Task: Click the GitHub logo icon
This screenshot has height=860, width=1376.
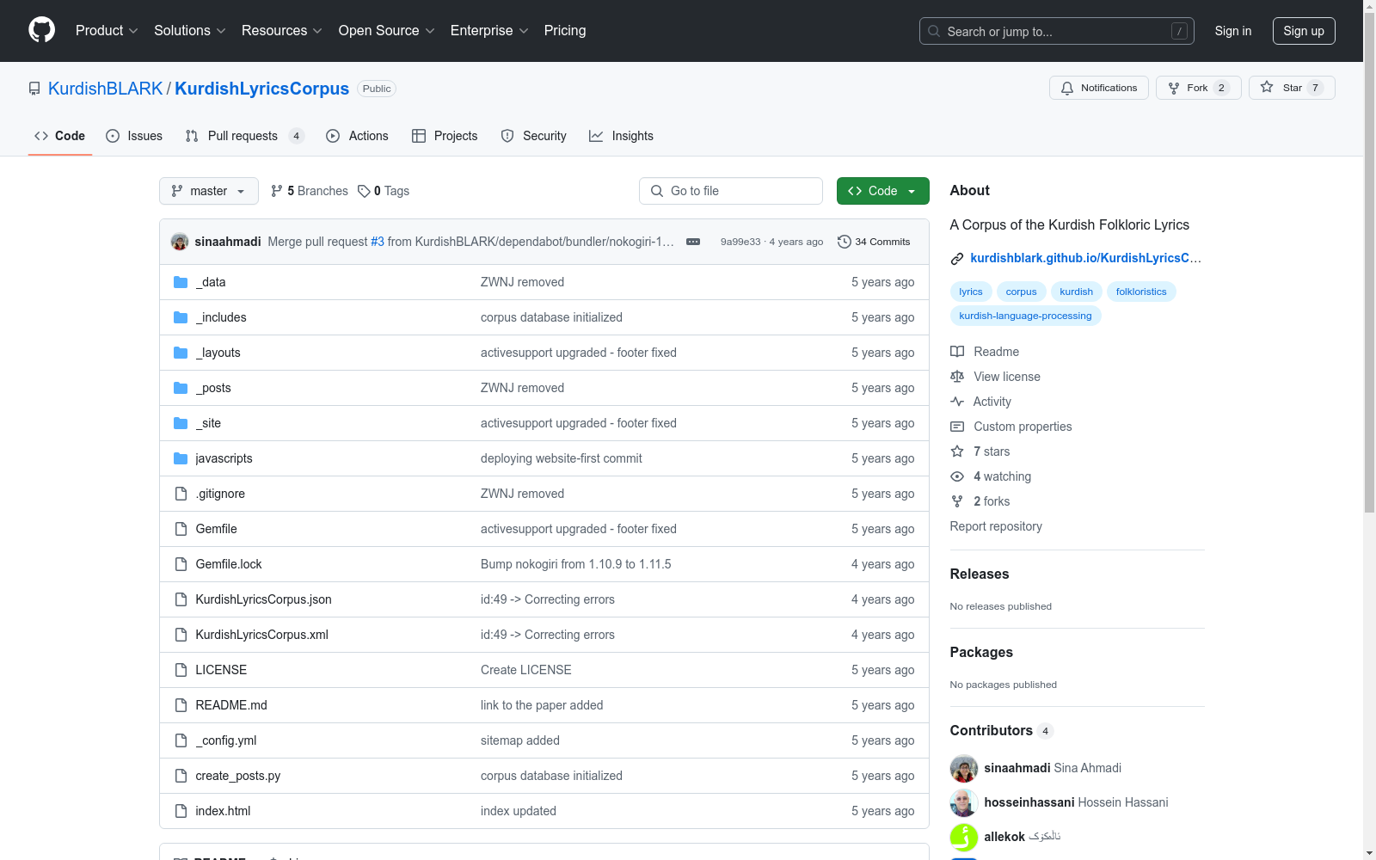Action: coord(41,30)
